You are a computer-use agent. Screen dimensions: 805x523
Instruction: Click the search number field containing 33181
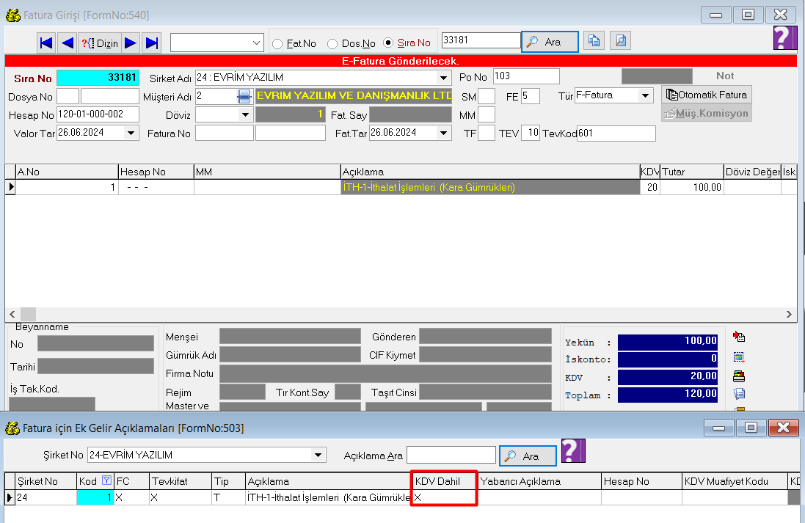[x=481, y=40]
